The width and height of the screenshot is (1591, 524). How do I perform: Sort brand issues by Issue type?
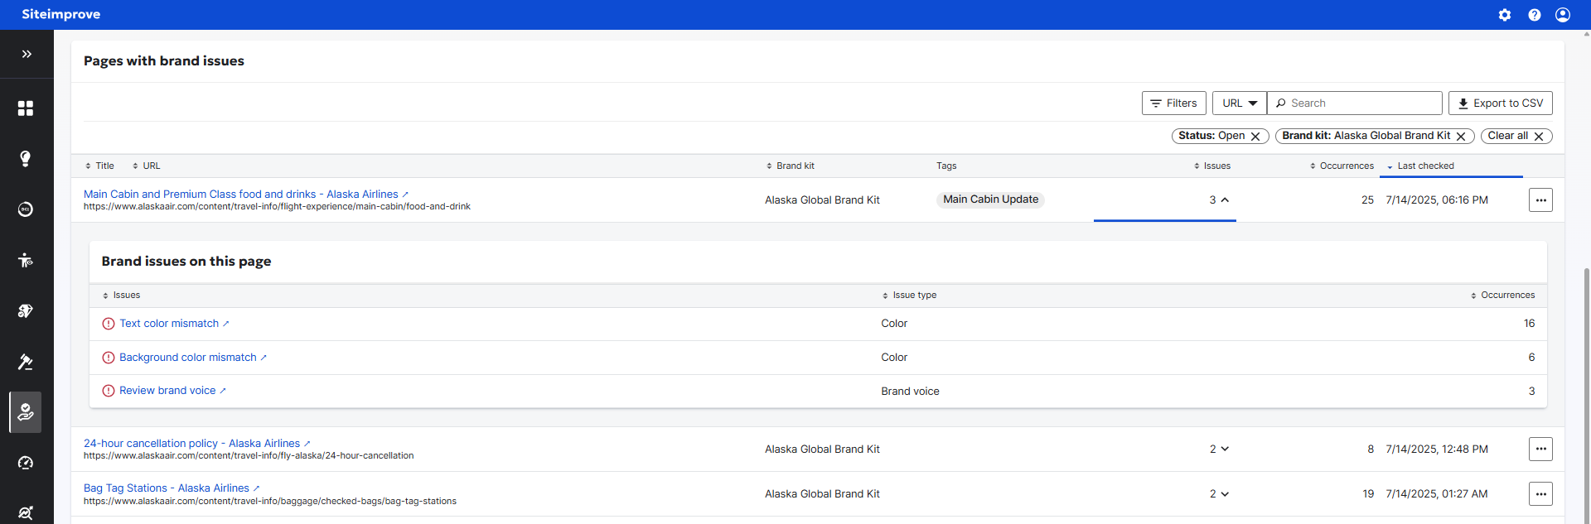click(909, 296)
